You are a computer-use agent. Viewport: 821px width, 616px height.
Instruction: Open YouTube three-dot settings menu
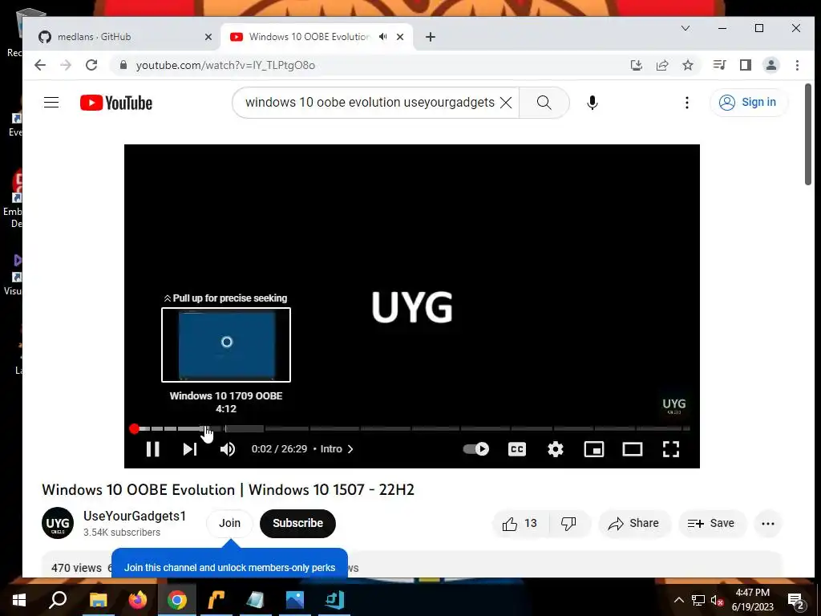pos(687,102)
